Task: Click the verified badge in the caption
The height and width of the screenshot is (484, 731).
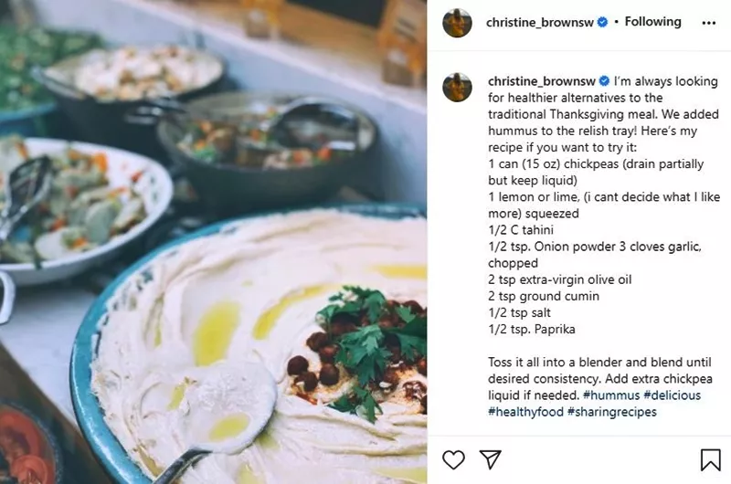Action: [603, 80]
